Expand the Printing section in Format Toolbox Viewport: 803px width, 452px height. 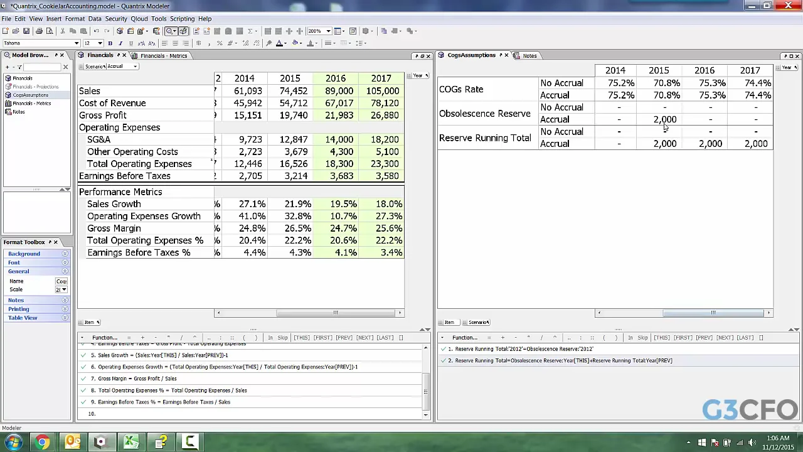[65, 309]
